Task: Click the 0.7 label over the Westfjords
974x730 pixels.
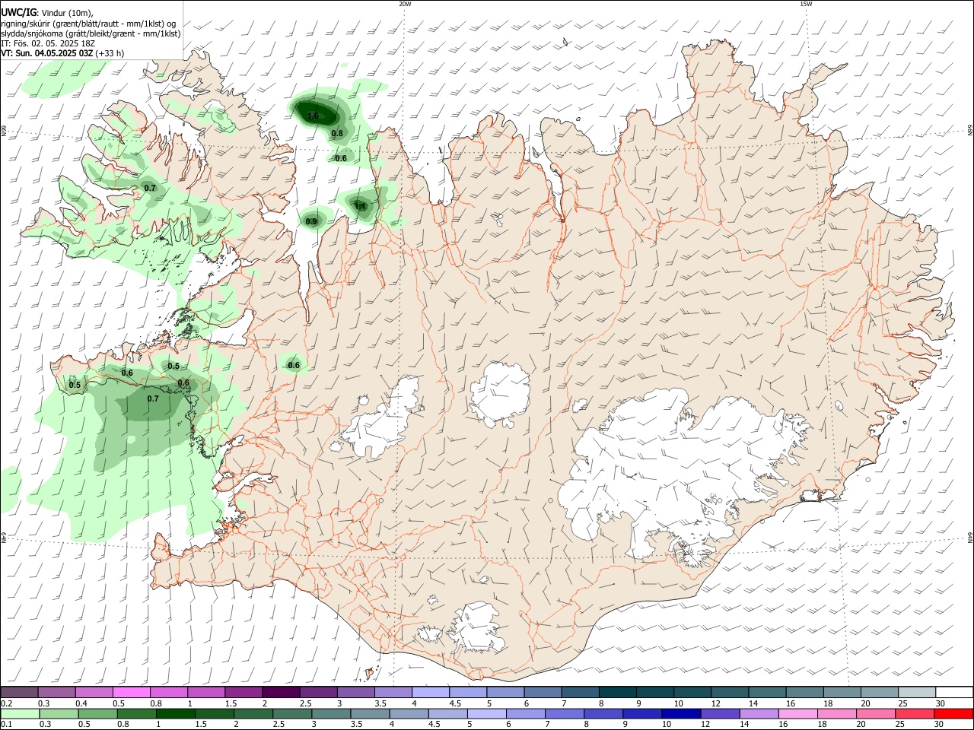Action: point(150,188)
